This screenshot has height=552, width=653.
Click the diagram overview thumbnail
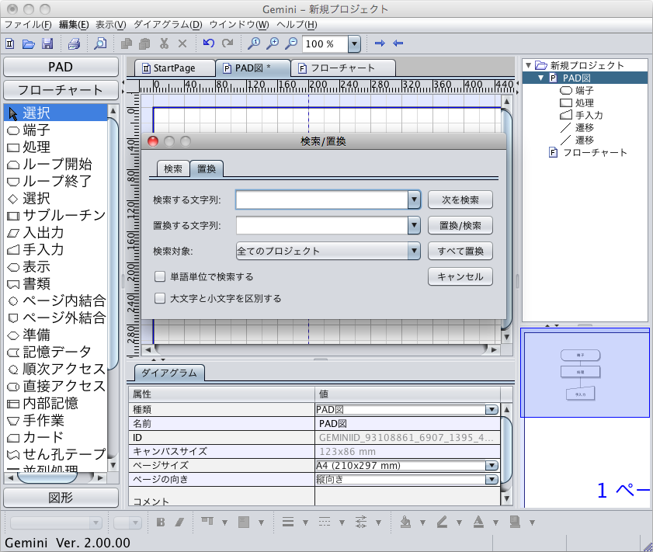pyautogui.click(x=585, y=373)
